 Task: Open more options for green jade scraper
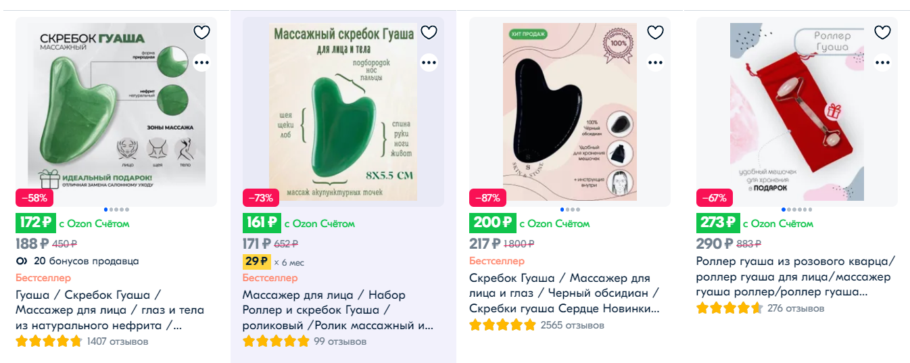pyautogui.click(x=202, y=63)
